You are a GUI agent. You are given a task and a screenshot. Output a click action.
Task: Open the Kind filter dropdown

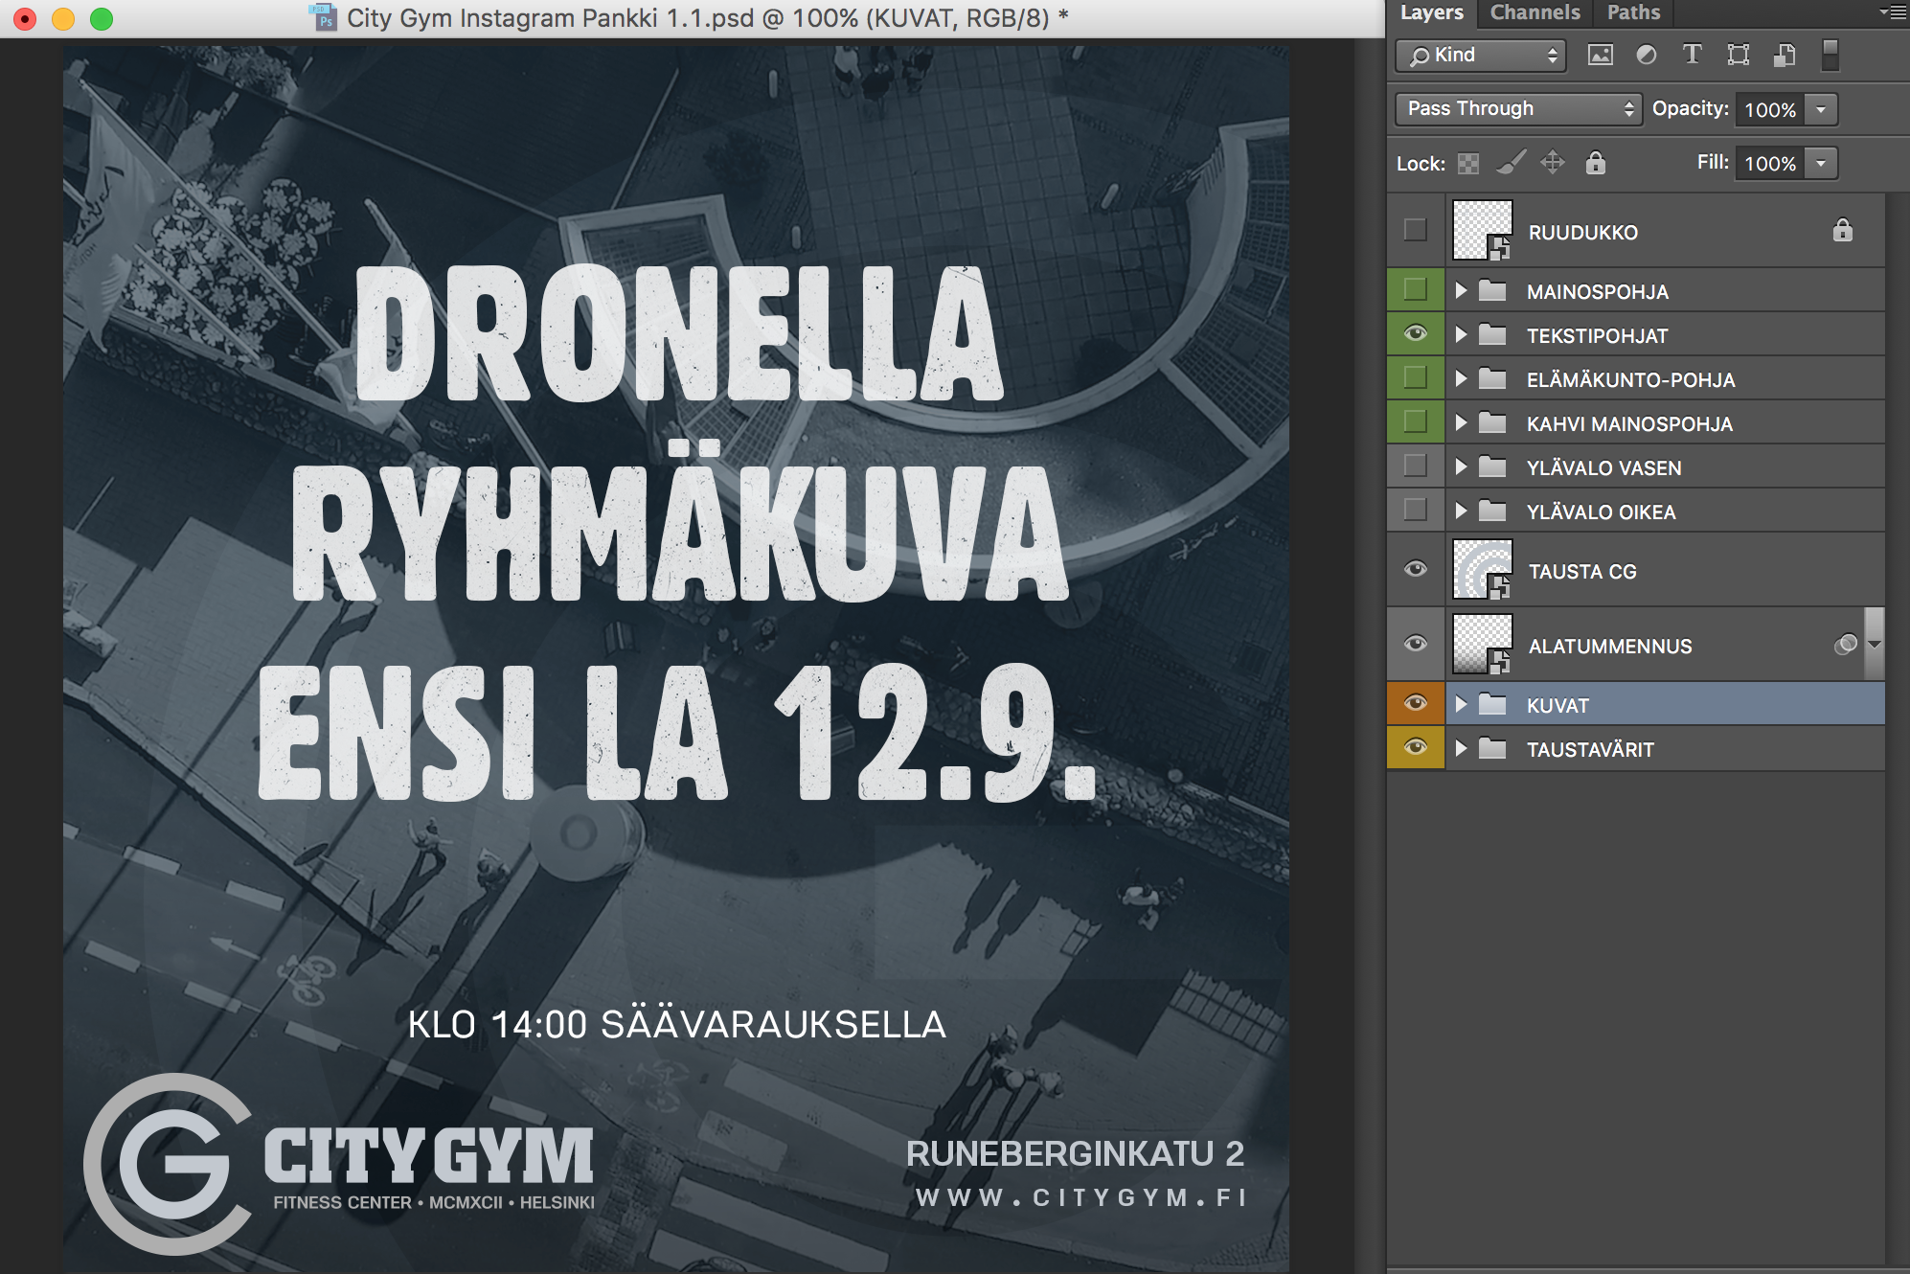(x=1481, y=56)
